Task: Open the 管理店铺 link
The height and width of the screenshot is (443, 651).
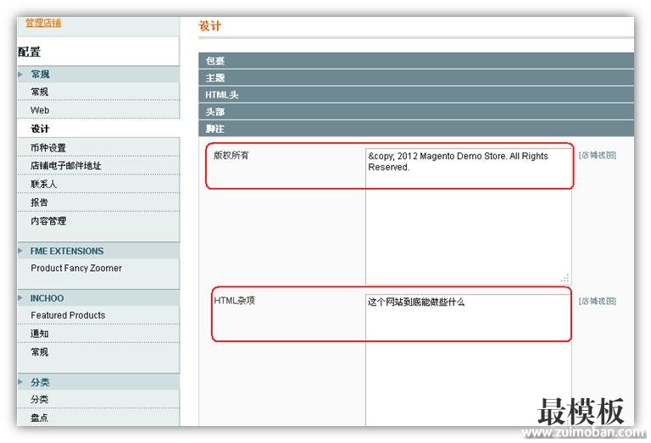Action: tap(42, 23)
